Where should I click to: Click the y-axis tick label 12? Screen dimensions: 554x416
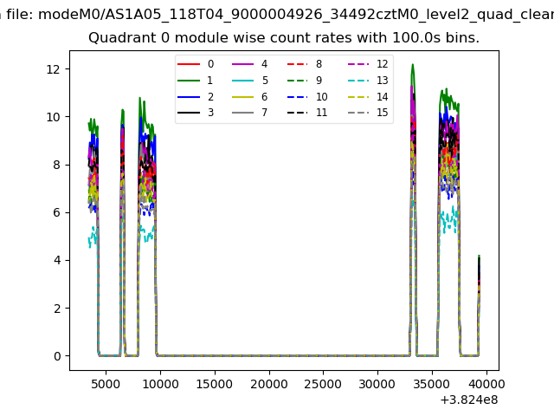pyautogui.click(x=54, y=69)
